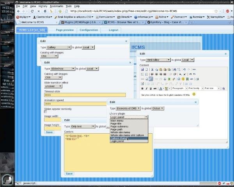This screenshot has height=187, width=234.
Task: Open the Is global dropdown showing Global
Action: 158,108
